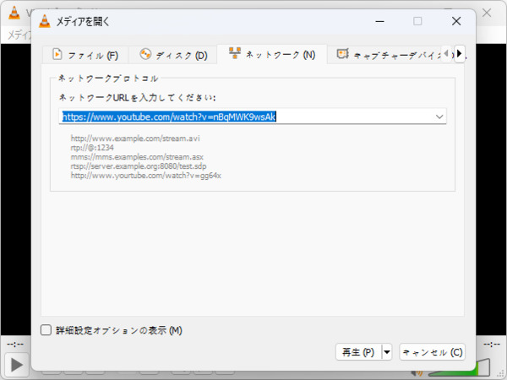Click play button in VLC main window
The width and height of the screenshot is (507, 380).
[17, 365]
